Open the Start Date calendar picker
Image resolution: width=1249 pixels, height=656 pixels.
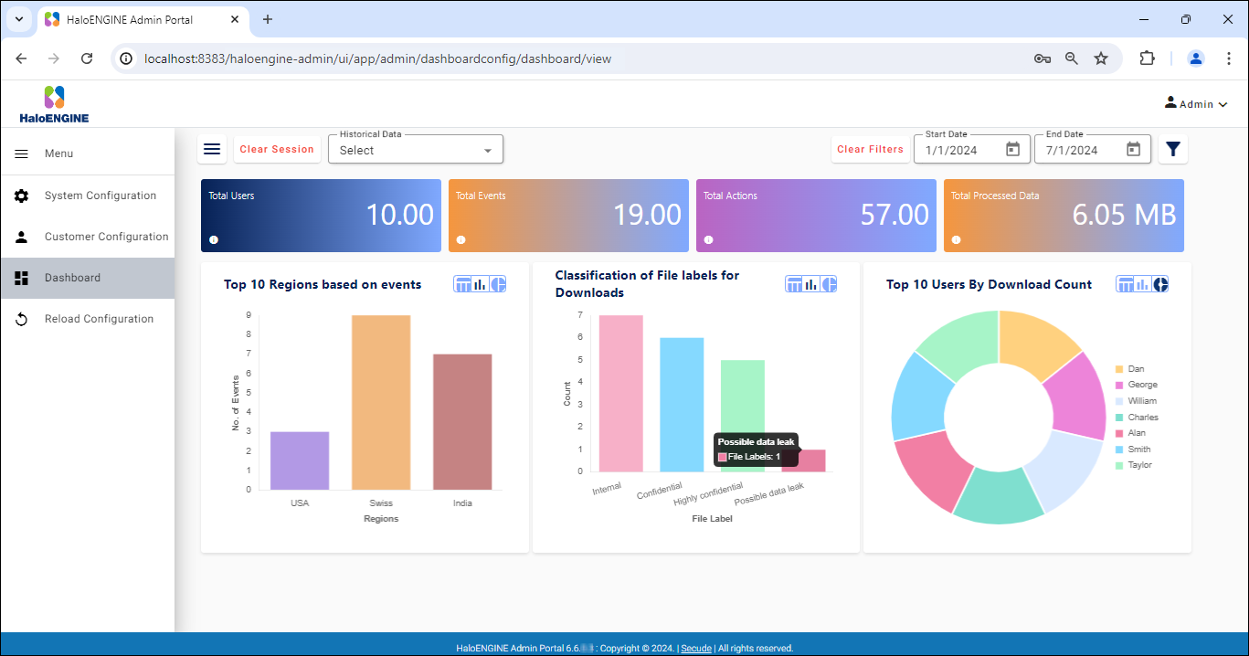[1012, 150]
